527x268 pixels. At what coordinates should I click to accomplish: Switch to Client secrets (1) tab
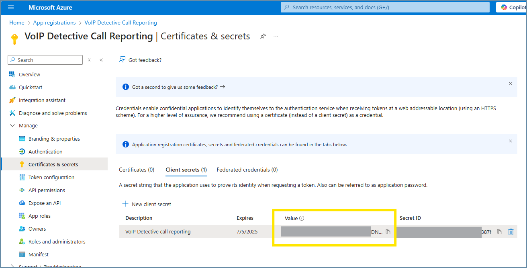coord(186,170)
